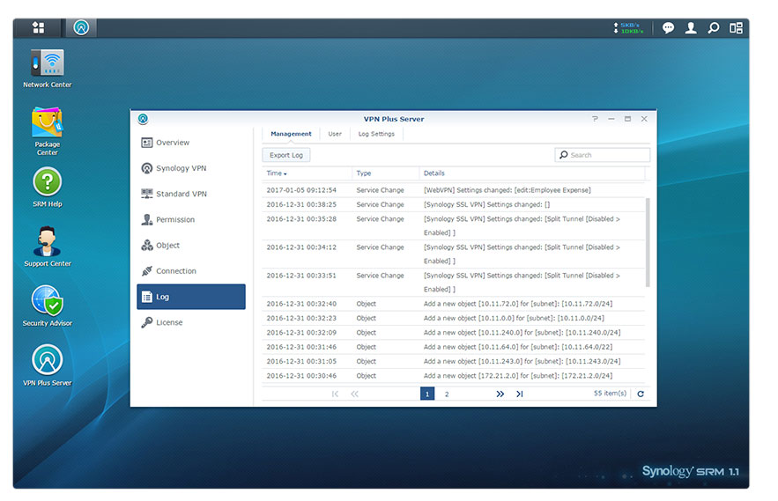The image size is (778, 501).
Task: Select log entry 2016-12-31 00:34:12
Action: 454,254
